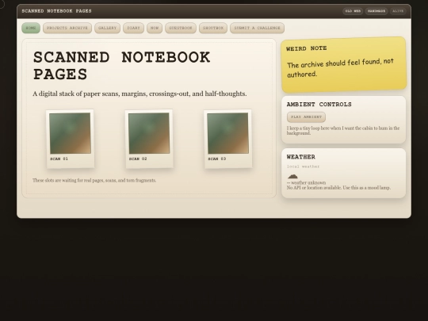Click the Handmade badge

(376, 11)
